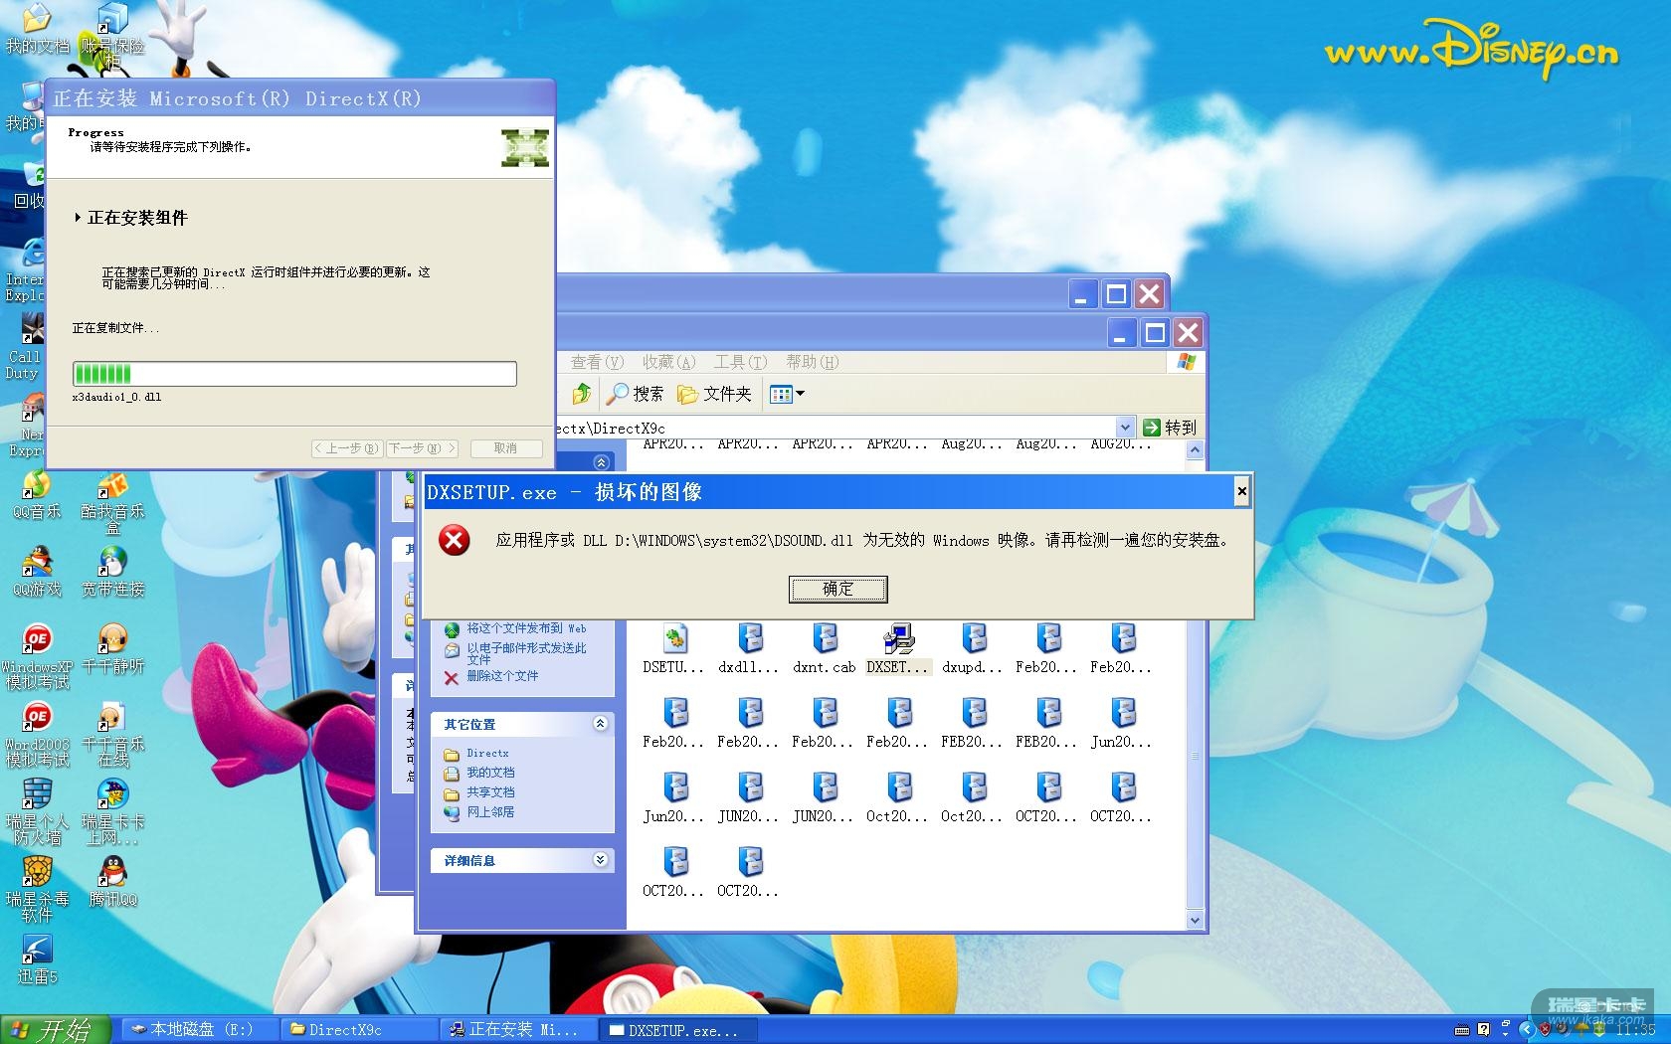Click the red shield security alert tray icon
1671x1044 pixels.
pos(1545,1030)
